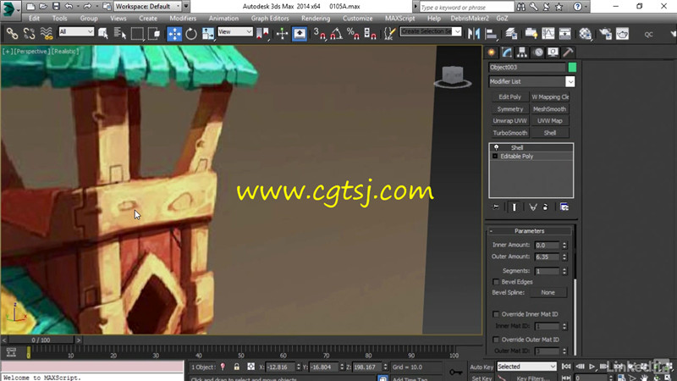Viewport: 677px width, 381px height.
Task: Open Curve Editor from toolbar
Action: [548, 34]
